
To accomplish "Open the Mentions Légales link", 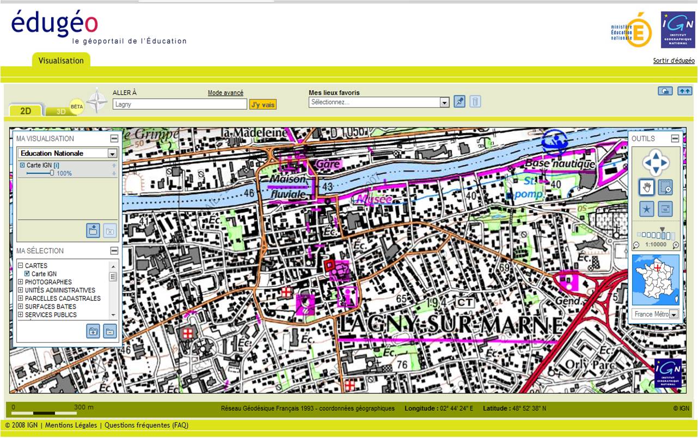I will click(x=71, y=425).
